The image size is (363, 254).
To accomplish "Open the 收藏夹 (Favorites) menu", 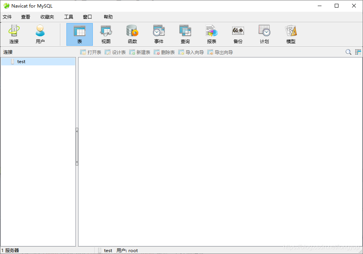I will 47,17.
